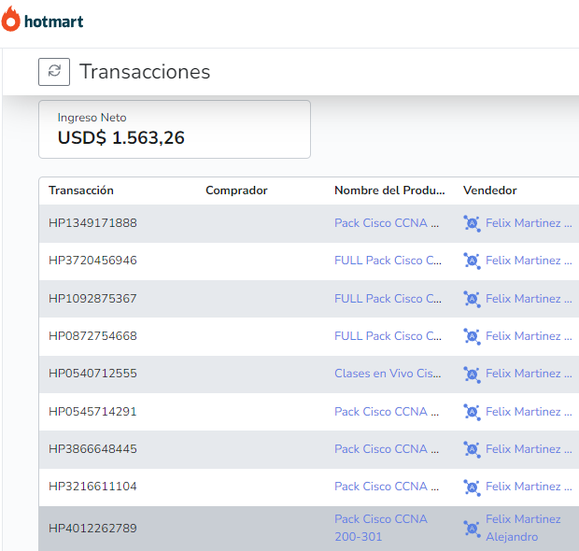Screen dimensions: 579x551
Task: Select transaction ID HP1092875367
Action: pos(92,299)
